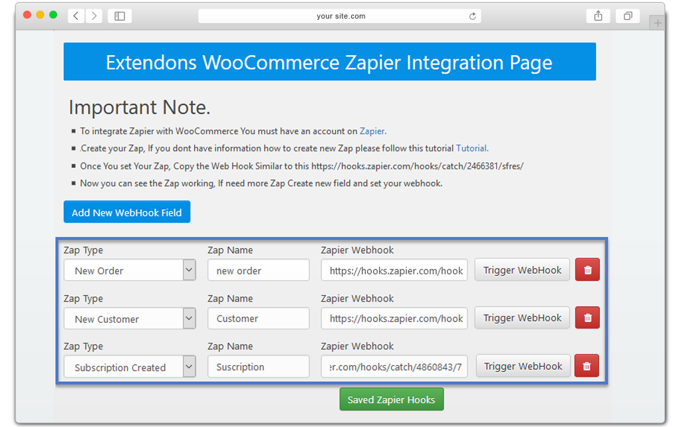
Task: Trigger WebHook for the Suscription row
Action: 523,366
